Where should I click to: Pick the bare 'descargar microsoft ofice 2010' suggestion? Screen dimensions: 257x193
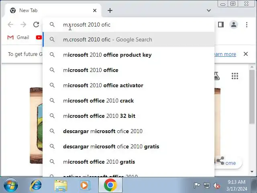pyautogui.click(x=128, y=131)
